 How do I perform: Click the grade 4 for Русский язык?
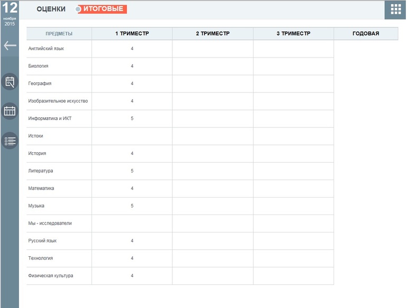(x=132, y=241)
